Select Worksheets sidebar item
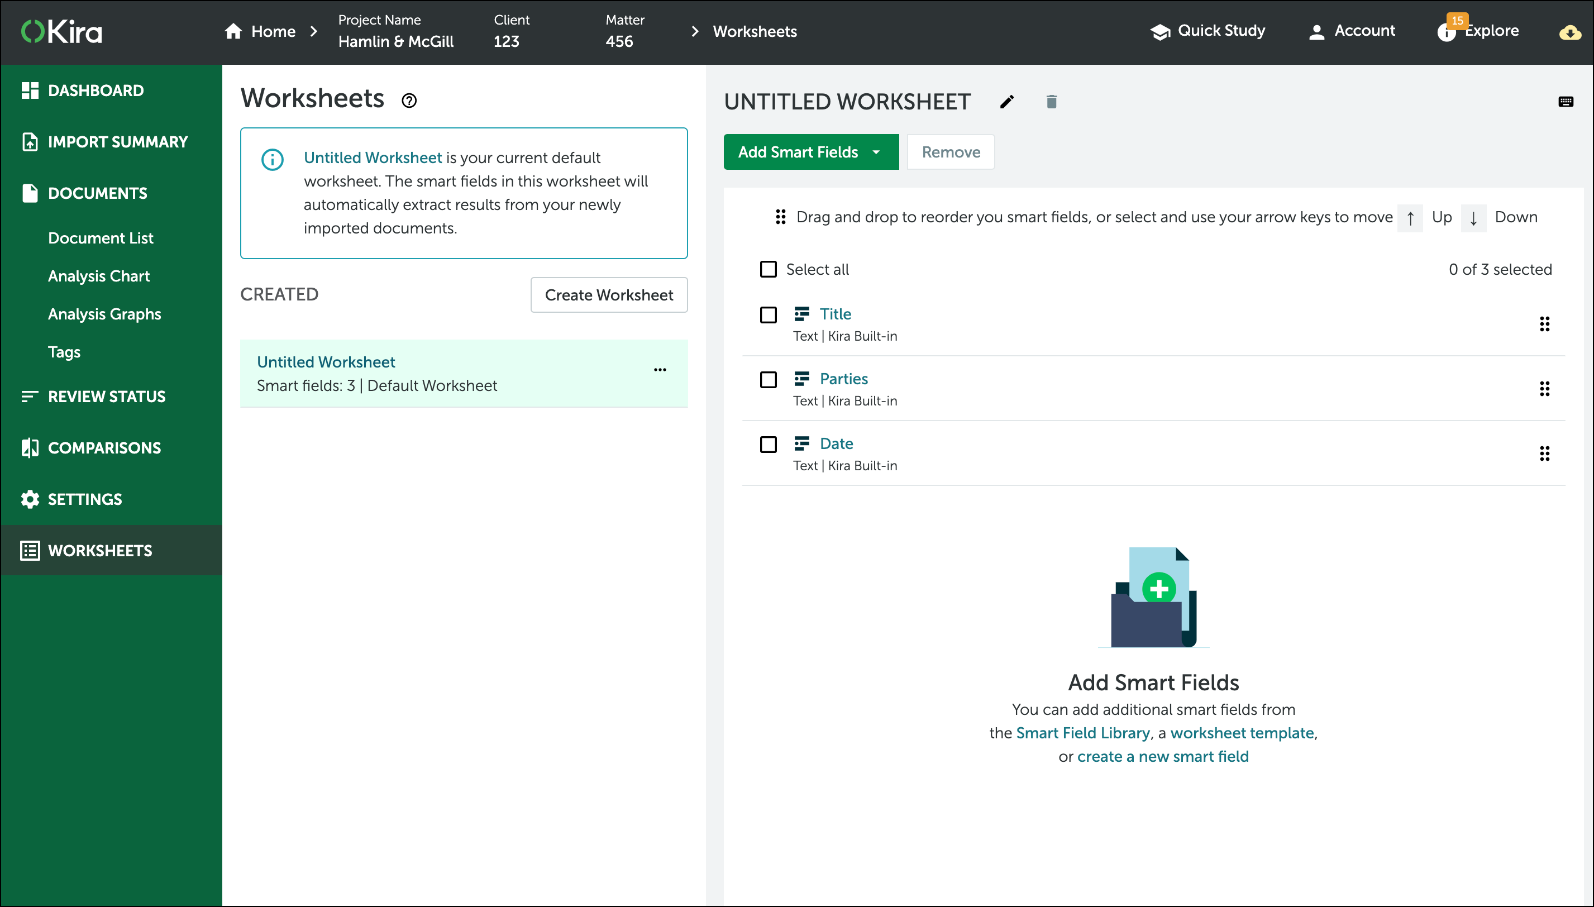 point(111,550)
